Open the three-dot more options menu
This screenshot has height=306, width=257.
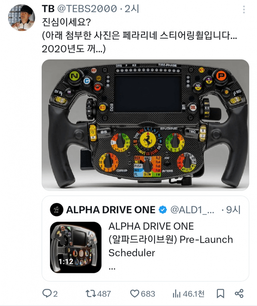[244, 9]
